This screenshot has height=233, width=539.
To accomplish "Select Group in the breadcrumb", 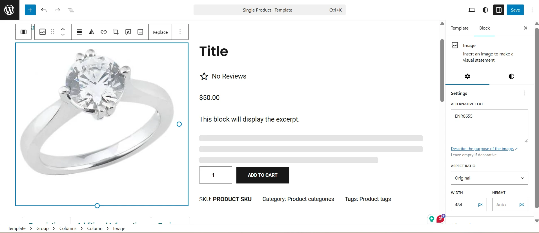I will click(x=43, y=228).
